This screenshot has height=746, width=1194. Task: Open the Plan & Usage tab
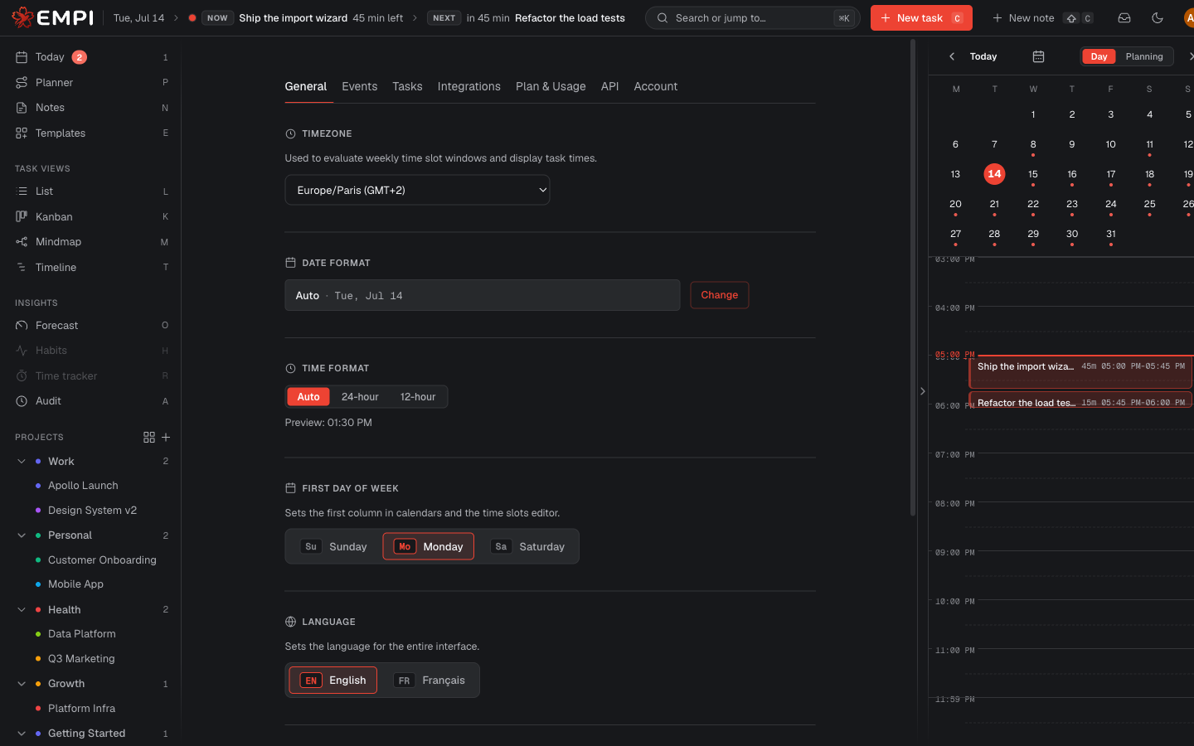(551, 86)
